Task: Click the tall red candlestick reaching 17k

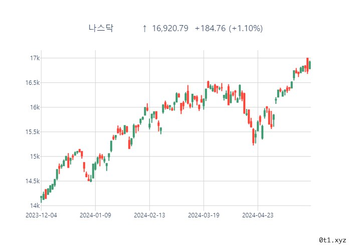Action: [307, 65]
